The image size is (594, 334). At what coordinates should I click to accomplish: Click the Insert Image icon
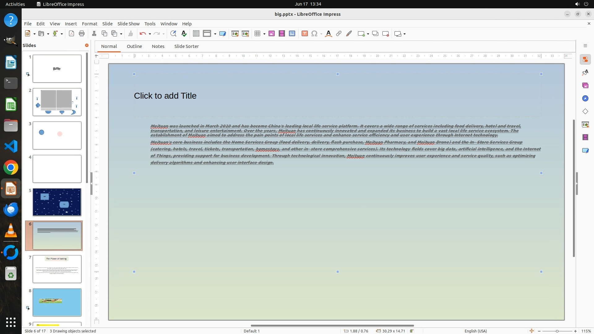(271, 34)
